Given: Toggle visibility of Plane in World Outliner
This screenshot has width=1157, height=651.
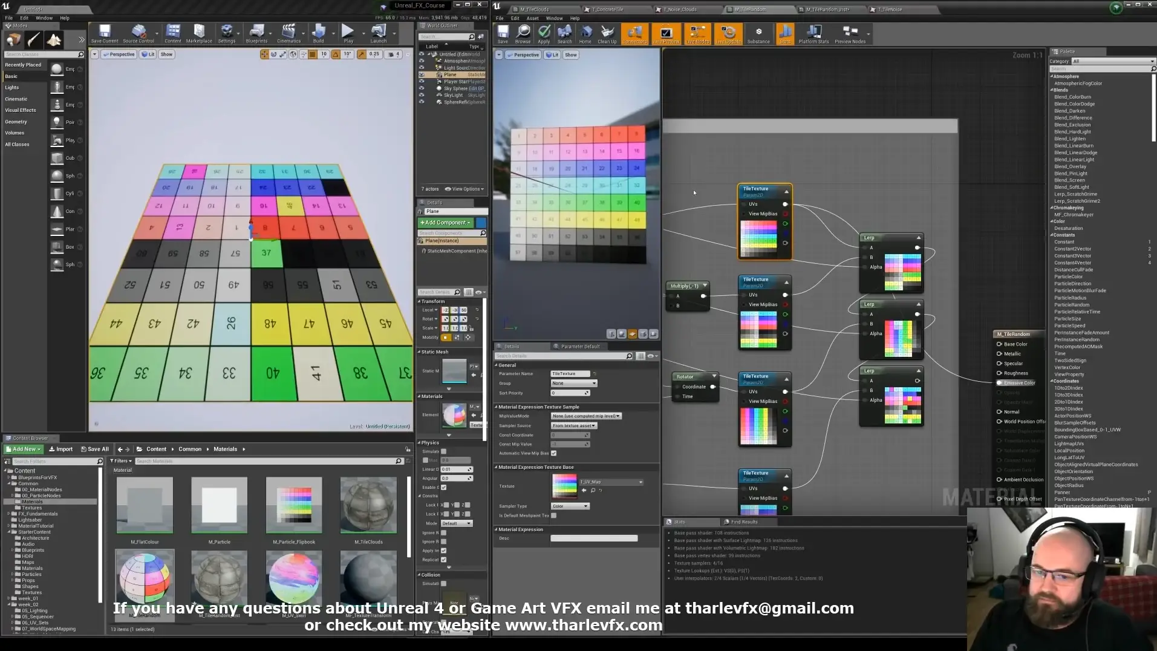Looking at the screenshot, I should click(422, 75).
